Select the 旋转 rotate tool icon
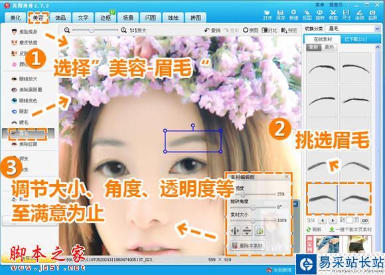Screen dimensions: 385x275 click(x=320, y=15)
